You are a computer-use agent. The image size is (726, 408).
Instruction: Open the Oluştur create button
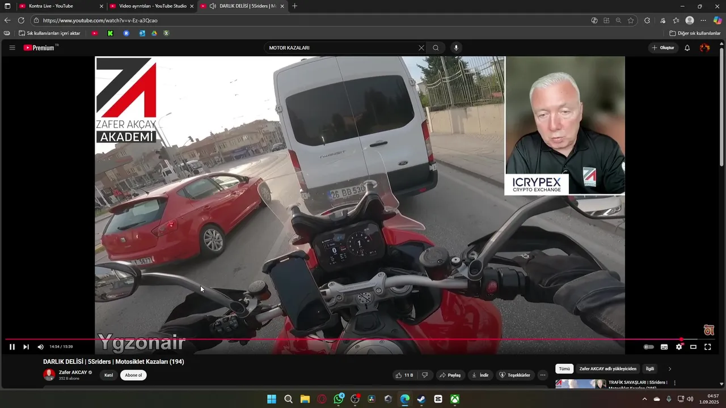(x=663, y=48)
